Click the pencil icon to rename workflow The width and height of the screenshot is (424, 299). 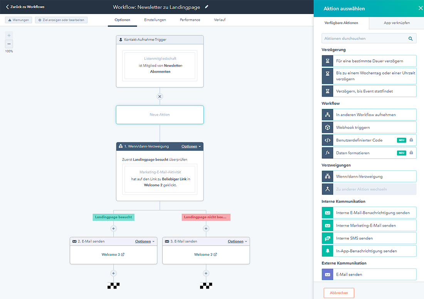pyautogui.click(x=207, y=7)
